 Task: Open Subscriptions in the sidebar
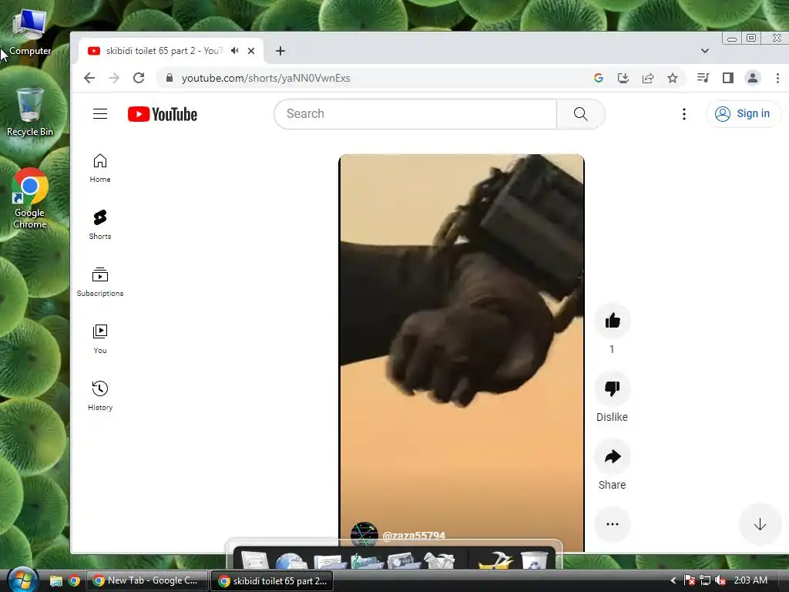pos(100,282)
